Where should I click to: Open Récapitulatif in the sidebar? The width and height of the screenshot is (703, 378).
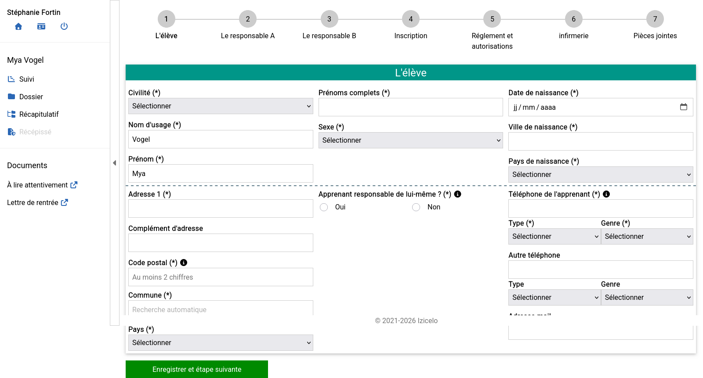coord(39,114)
